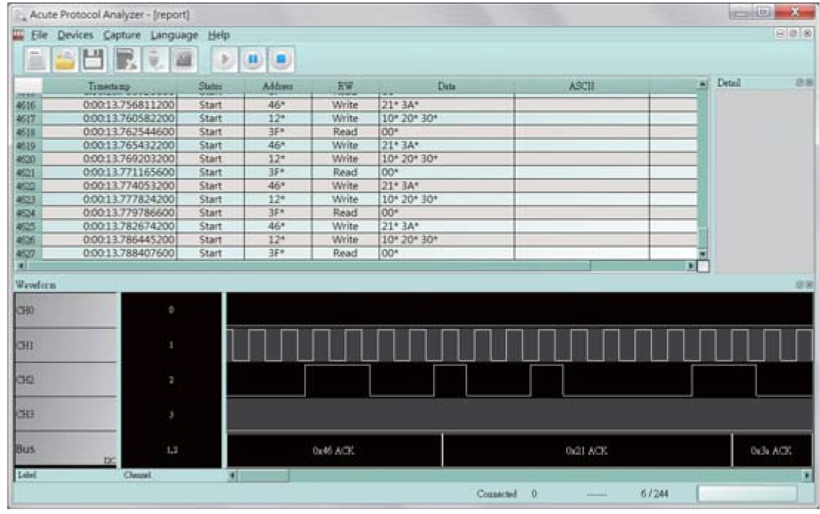Select the CH0 channel label
Image resolution: width=820 pixels, height=514 pixels.
pos(66,311)
